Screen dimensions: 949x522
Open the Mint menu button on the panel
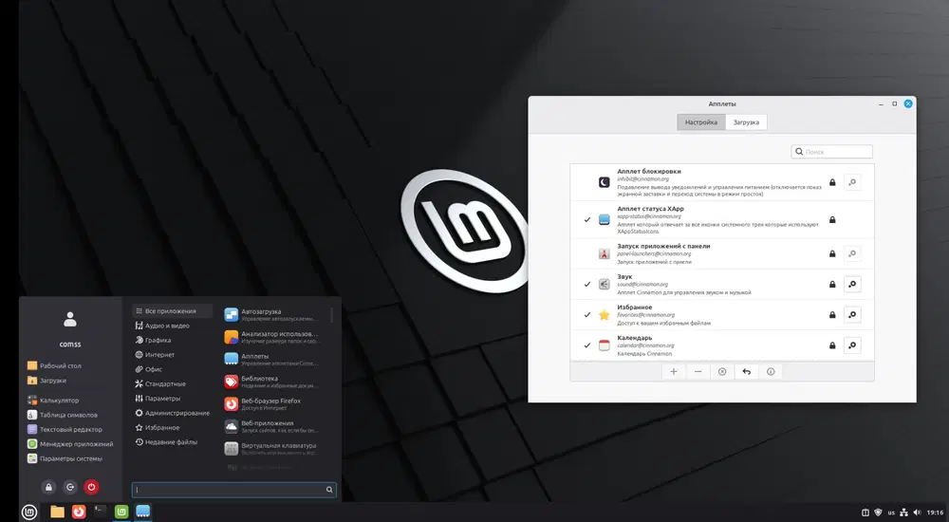pyautogui.click(x=29, y=512)
